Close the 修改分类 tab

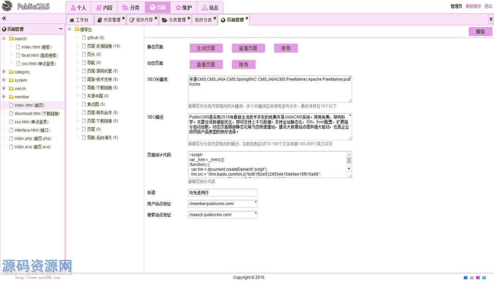(215, 18)
